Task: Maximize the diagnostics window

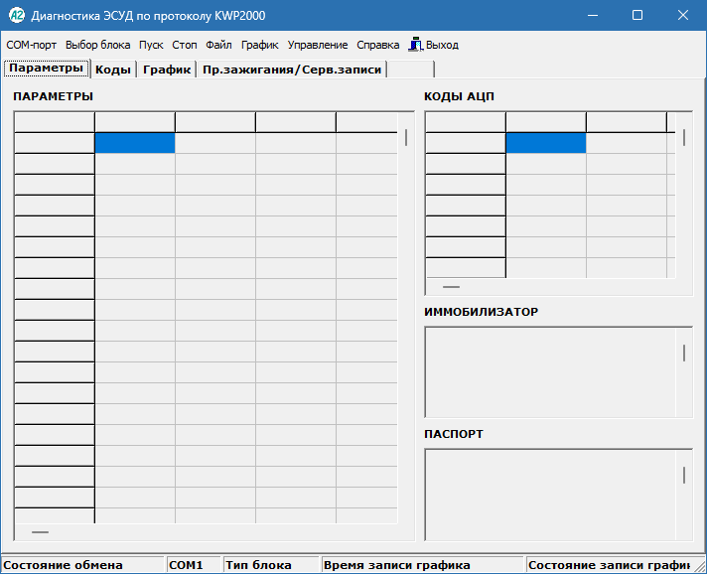Action: 637,15
